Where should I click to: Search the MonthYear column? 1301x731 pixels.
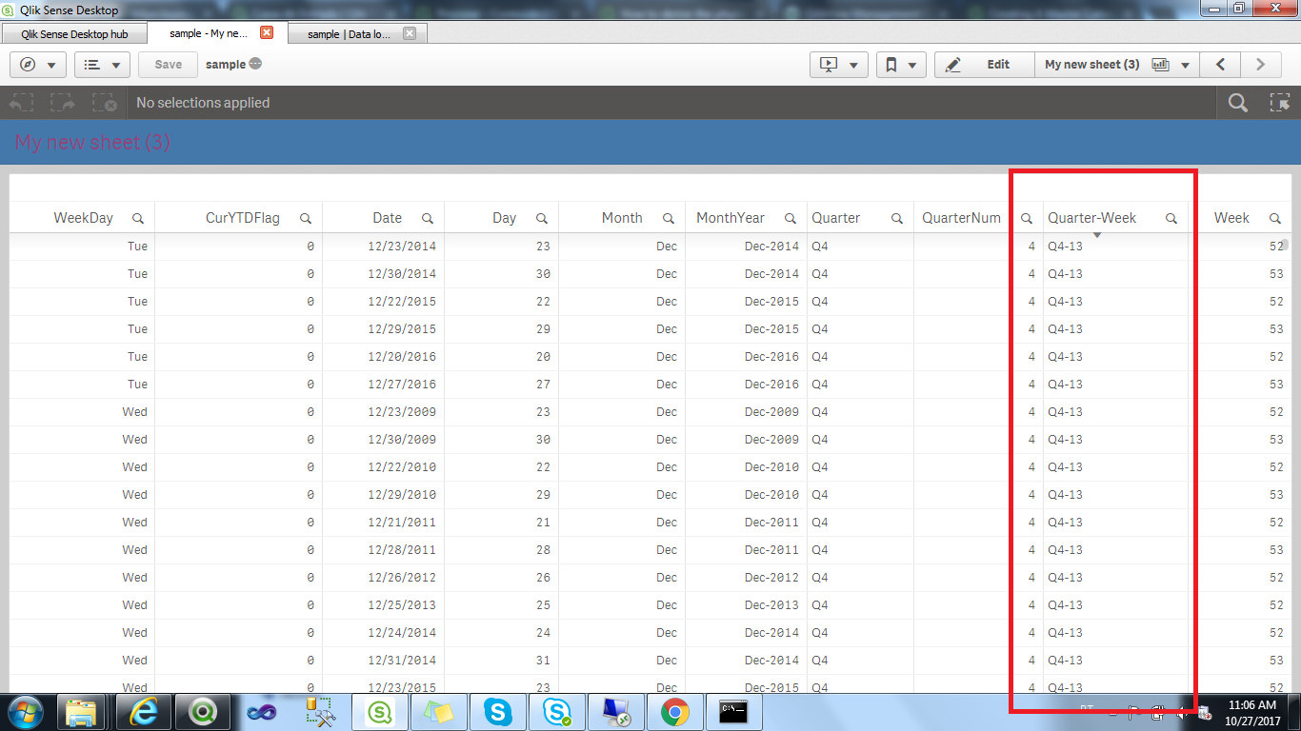click(x=791, y=218)
